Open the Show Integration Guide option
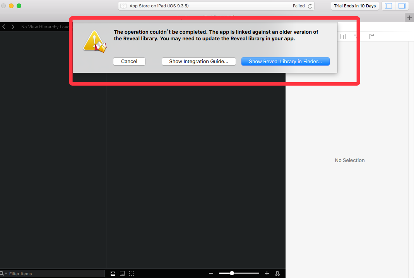The image size is (414, 278). tap(198, 61)
